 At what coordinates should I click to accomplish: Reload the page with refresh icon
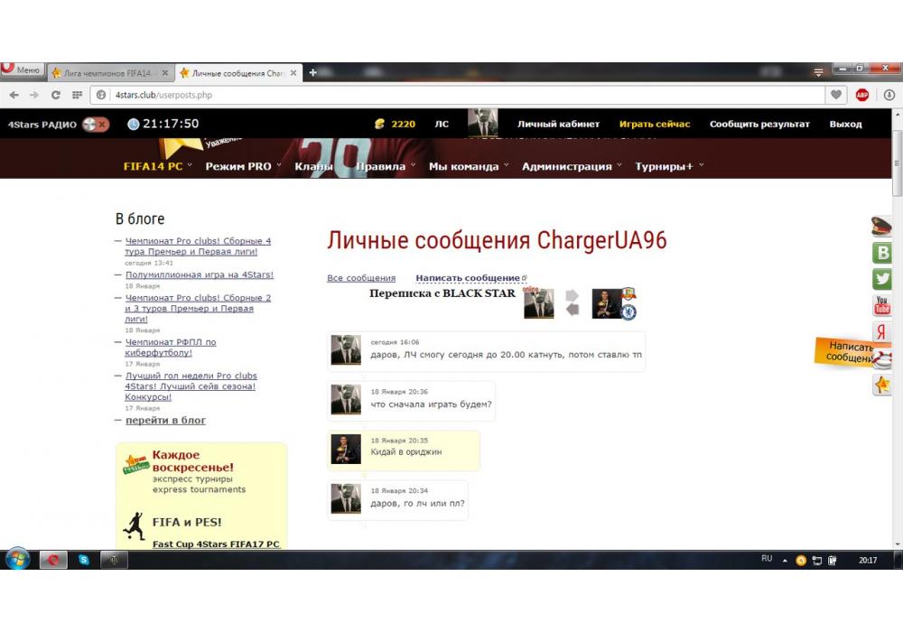click(x=56, y=95)
